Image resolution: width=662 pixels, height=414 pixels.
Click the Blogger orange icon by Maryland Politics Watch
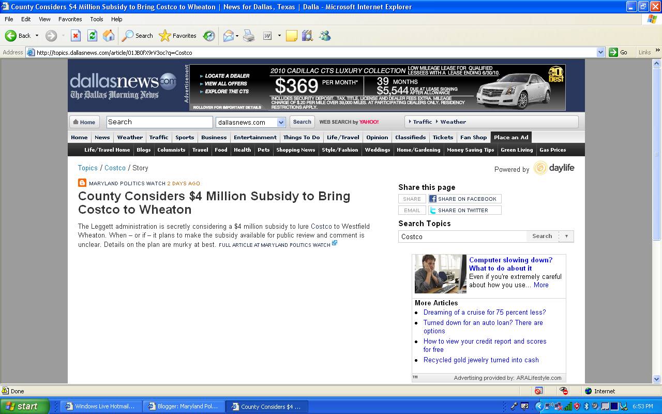[x=82, y=183]
